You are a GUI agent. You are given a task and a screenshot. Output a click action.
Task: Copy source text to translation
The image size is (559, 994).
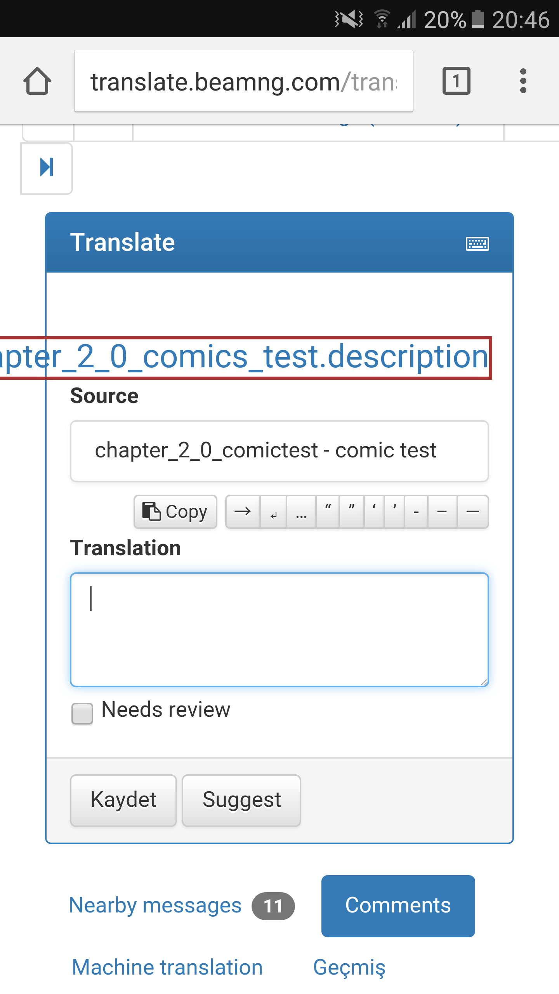click(175, 511)
